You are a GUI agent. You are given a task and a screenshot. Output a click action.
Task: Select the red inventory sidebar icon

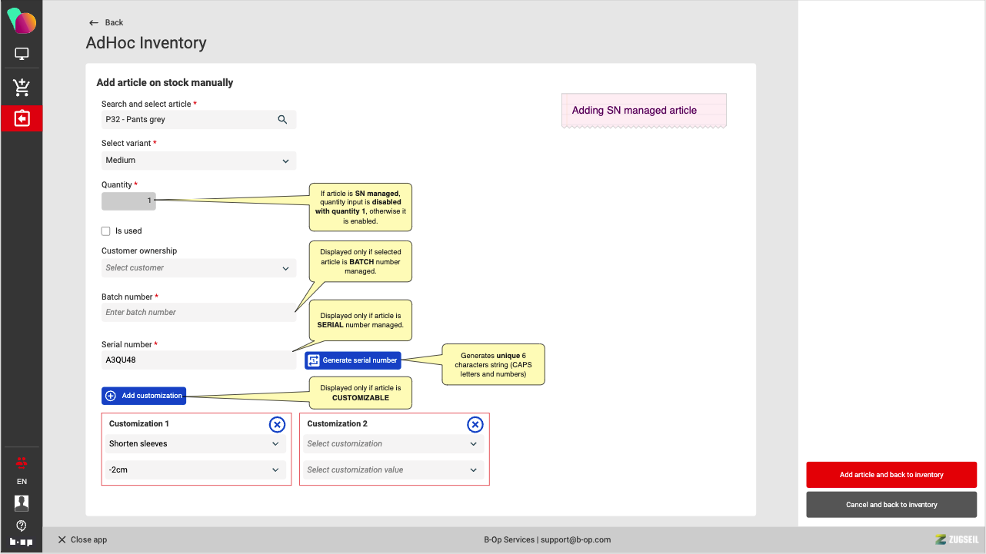(22, 118)
